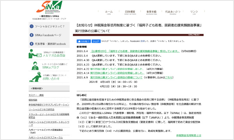Click the 2021.4.23 Q&A更新 news entry

pyautogui.click(x=119, y=65)
